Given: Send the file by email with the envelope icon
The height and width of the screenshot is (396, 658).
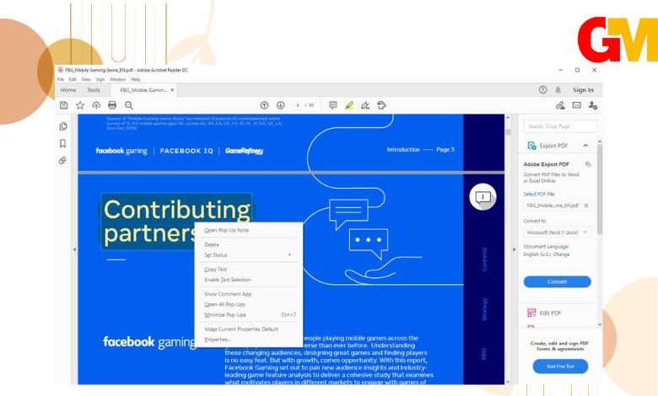Looking at the screenshot, I should coord(577,105).
